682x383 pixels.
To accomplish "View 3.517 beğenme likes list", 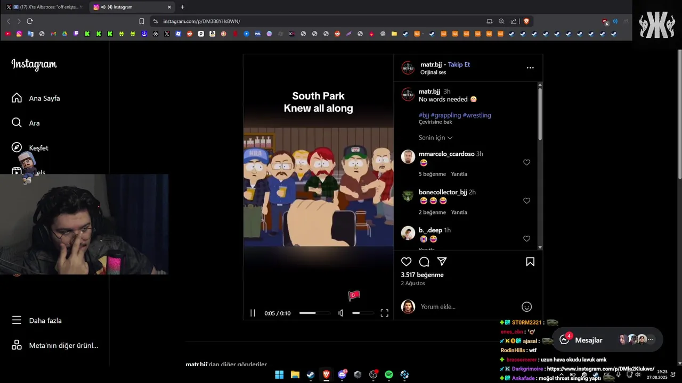I will pos(422,275).
